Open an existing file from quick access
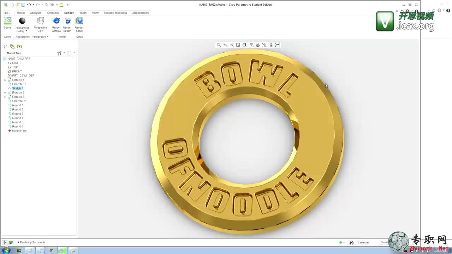452x254 pixels. [18, 5]
